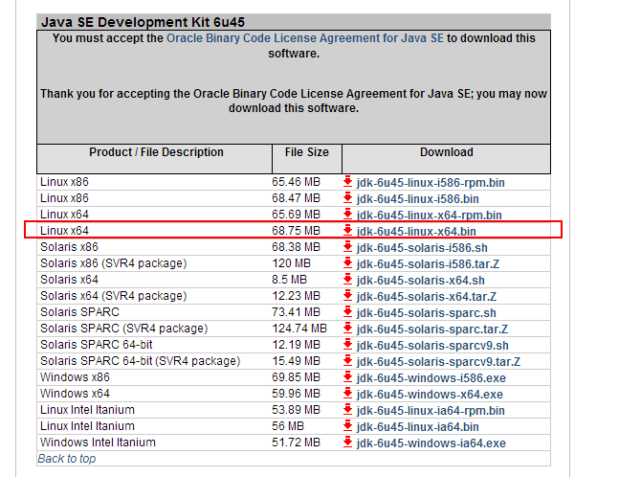The width and height of the screenshot is (619, 477).
Task: Click download arrow icon for jdk-6u45-solaris-x64.tar.Z
Action: click(x=347, y=296)
